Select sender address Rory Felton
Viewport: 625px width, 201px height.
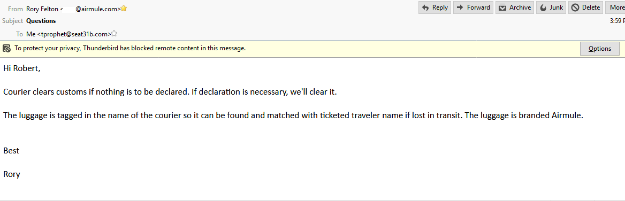[x=73, y=9]
